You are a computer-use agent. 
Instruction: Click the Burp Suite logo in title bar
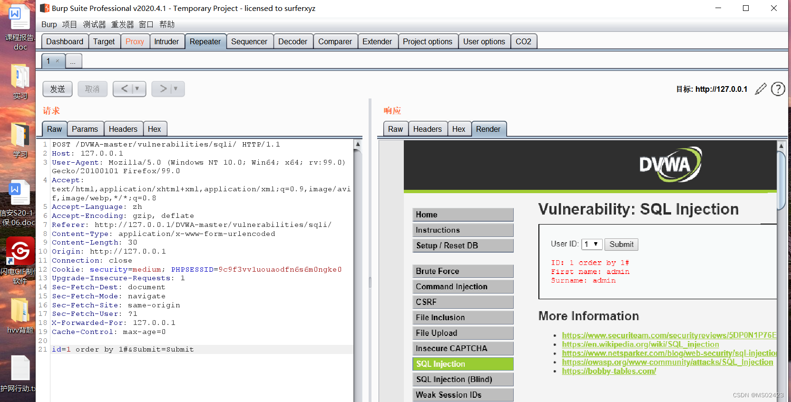pyautogui.click(x=45, y=8)
